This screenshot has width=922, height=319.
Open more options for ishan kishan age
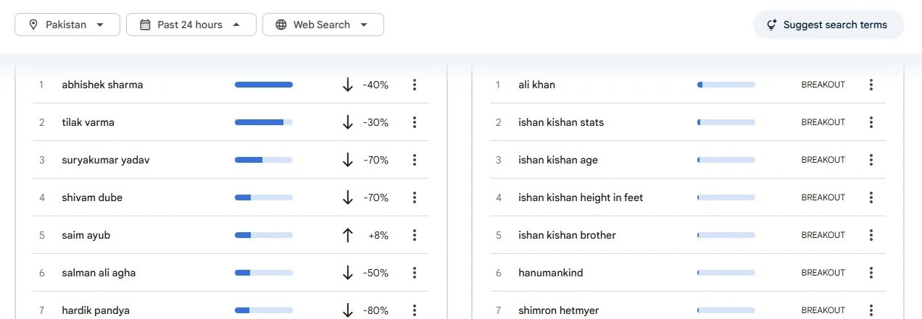tap(871, 160)
